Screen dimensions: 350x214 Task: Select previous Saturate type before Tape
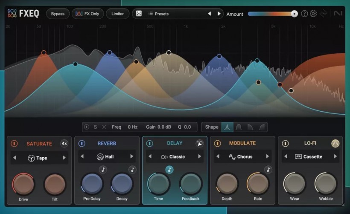click(15, 158)
